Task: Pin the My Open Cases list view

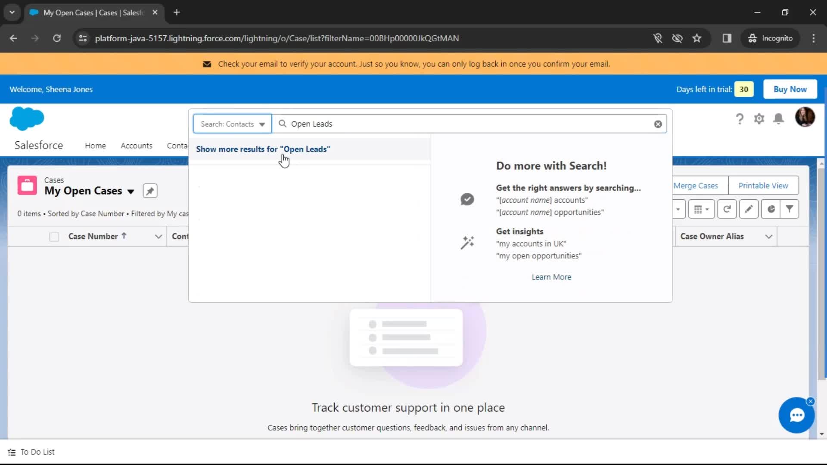Action: 150,191
